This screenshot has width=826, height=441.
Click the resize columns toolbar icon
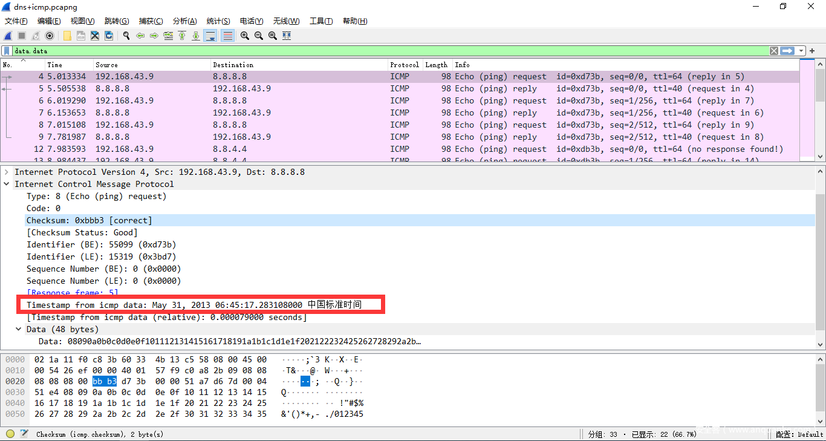[287, 36]
